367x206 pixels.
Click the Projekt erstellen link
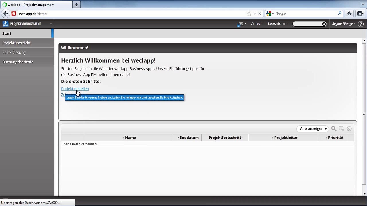[x=75, y=89]
